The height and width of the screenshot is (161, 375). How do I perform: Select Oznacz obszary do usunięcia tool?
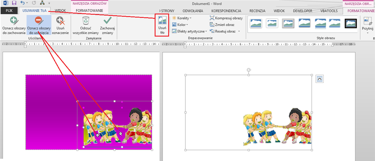39,26
